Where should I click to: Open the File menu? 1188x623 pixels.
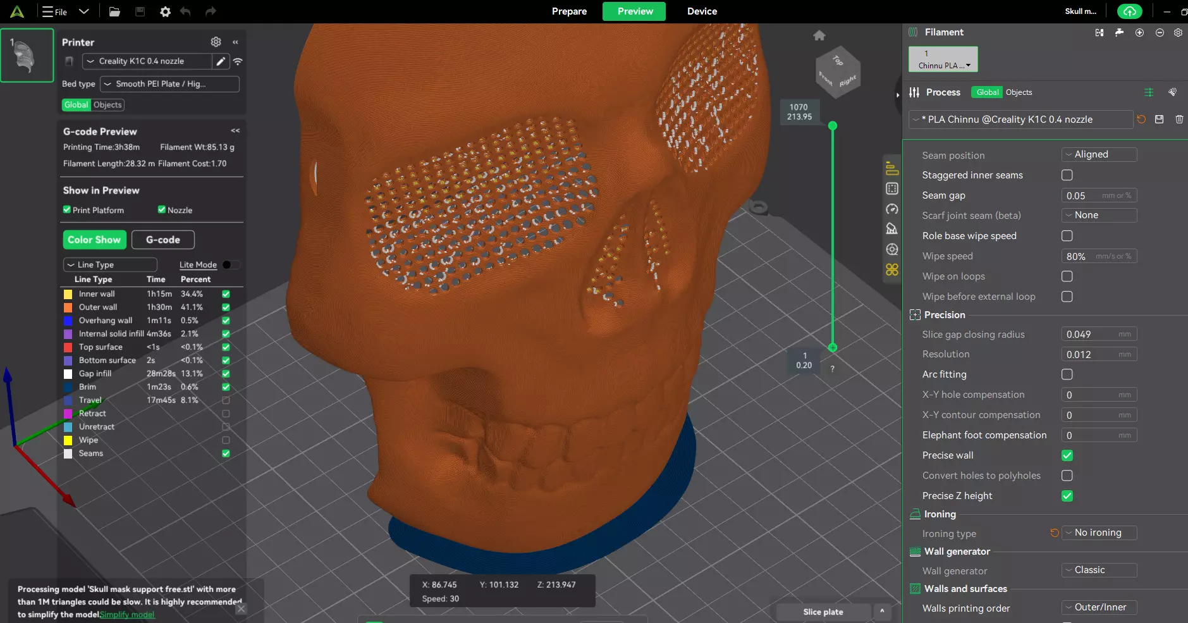tap(55, 11)
